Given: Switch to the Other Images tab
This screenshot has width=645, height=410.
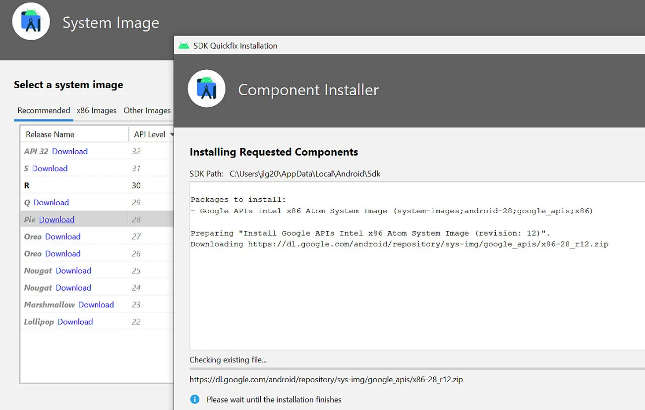Looking at the screenshot, I should [x=147, y=111].
